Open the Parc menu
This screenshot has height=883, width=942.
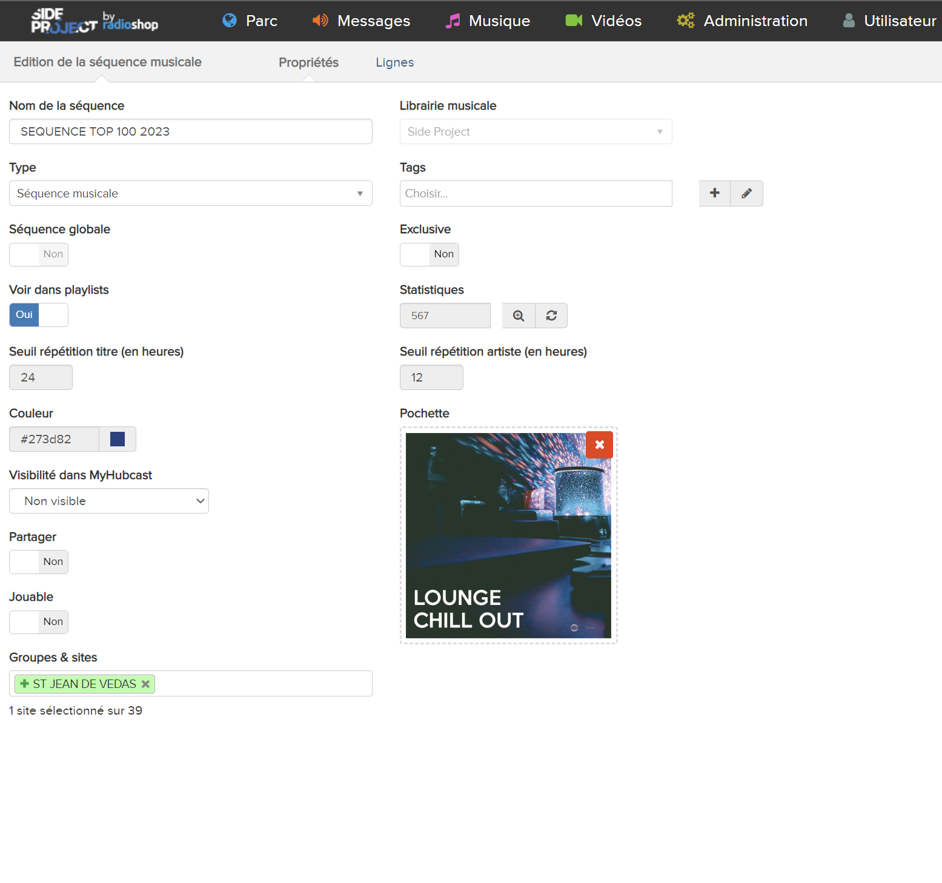(250, 21)
